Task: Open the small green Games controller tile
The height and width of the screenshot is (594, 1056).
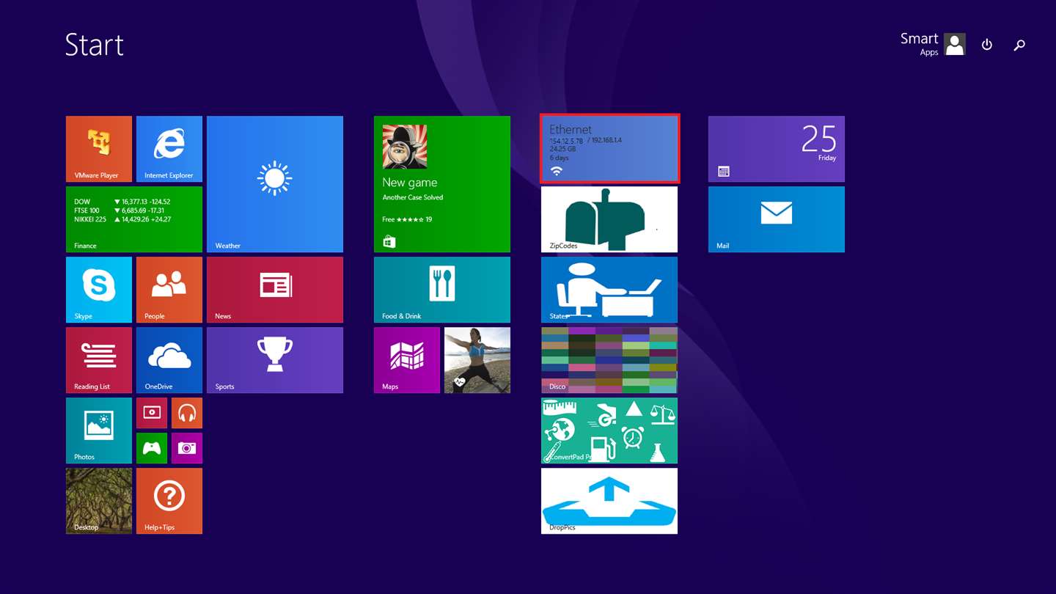Action: [x=152, y=448]
